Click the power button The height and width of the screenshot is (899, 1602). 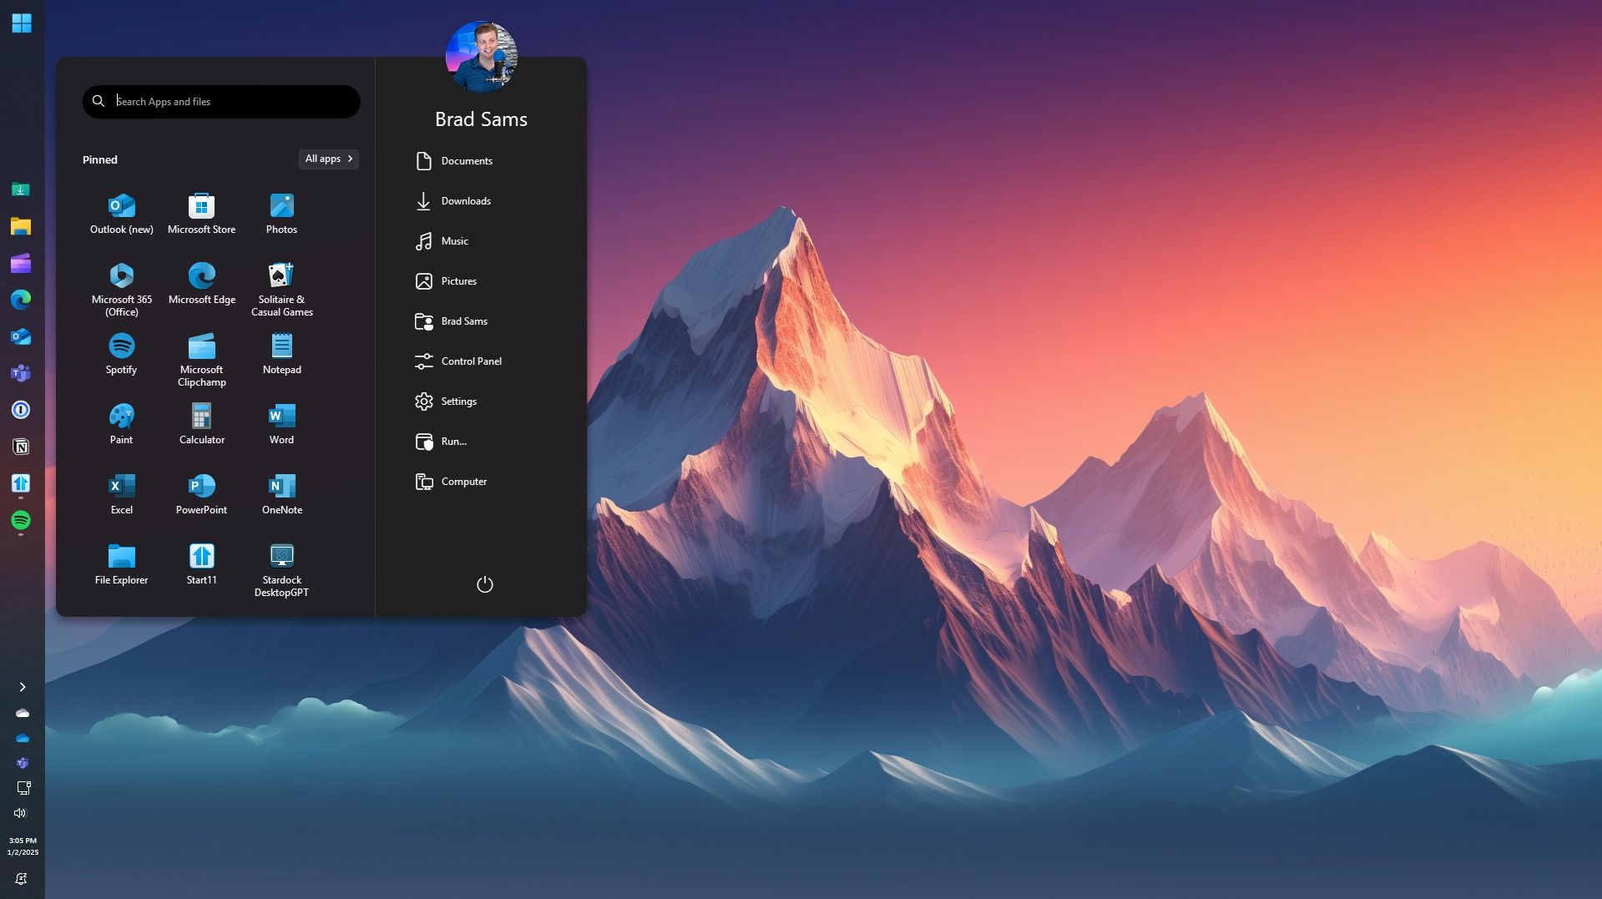click(x=484, y=584)
